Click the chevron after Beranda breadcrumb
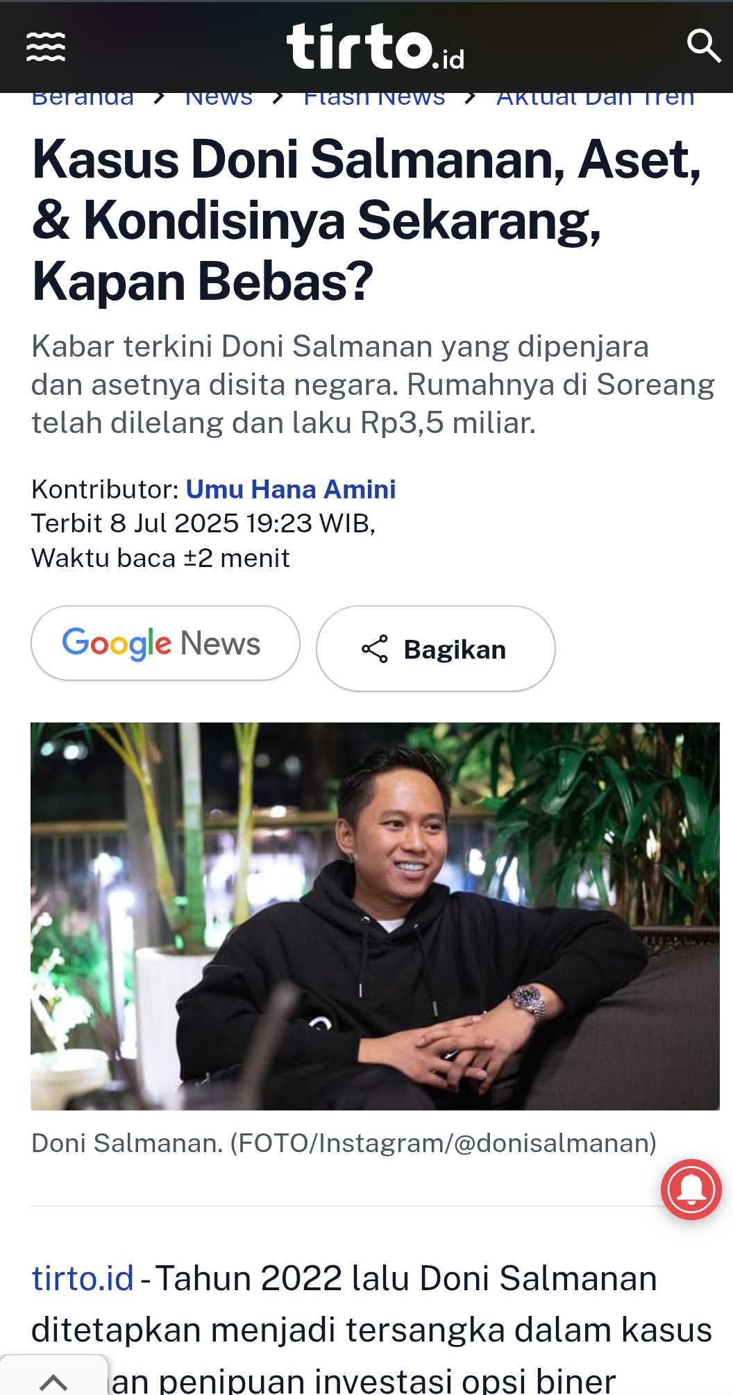This screenshot has height=1395, width=733. point(160,98)
